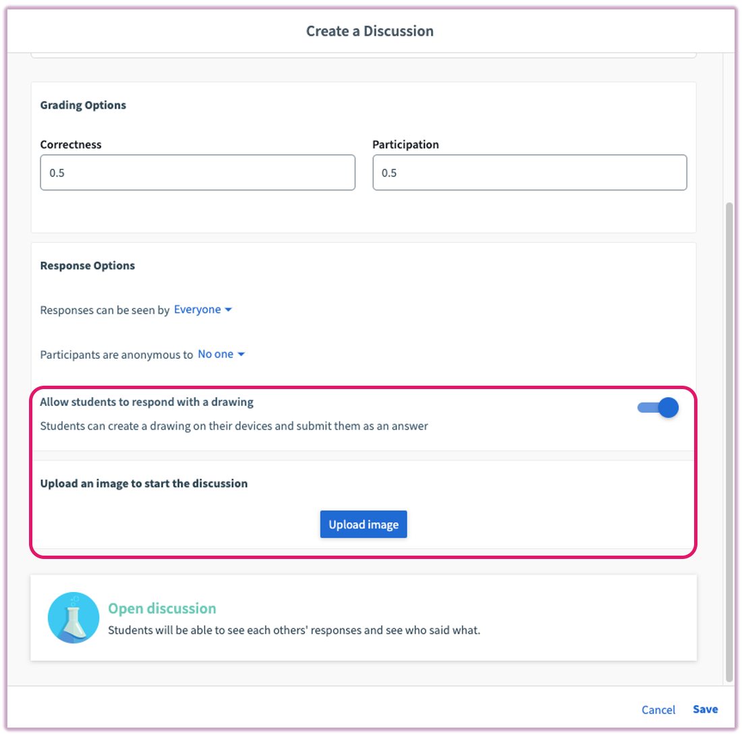This screenshot has width=742, height=735.
Task: Click the Response Options section heading
Action: (88, 266)
